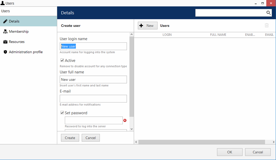Image resolution: width=276 pixels, height=160 pixels.
Task: Click the plus icon on New button
Action: [x=142, y=26]
